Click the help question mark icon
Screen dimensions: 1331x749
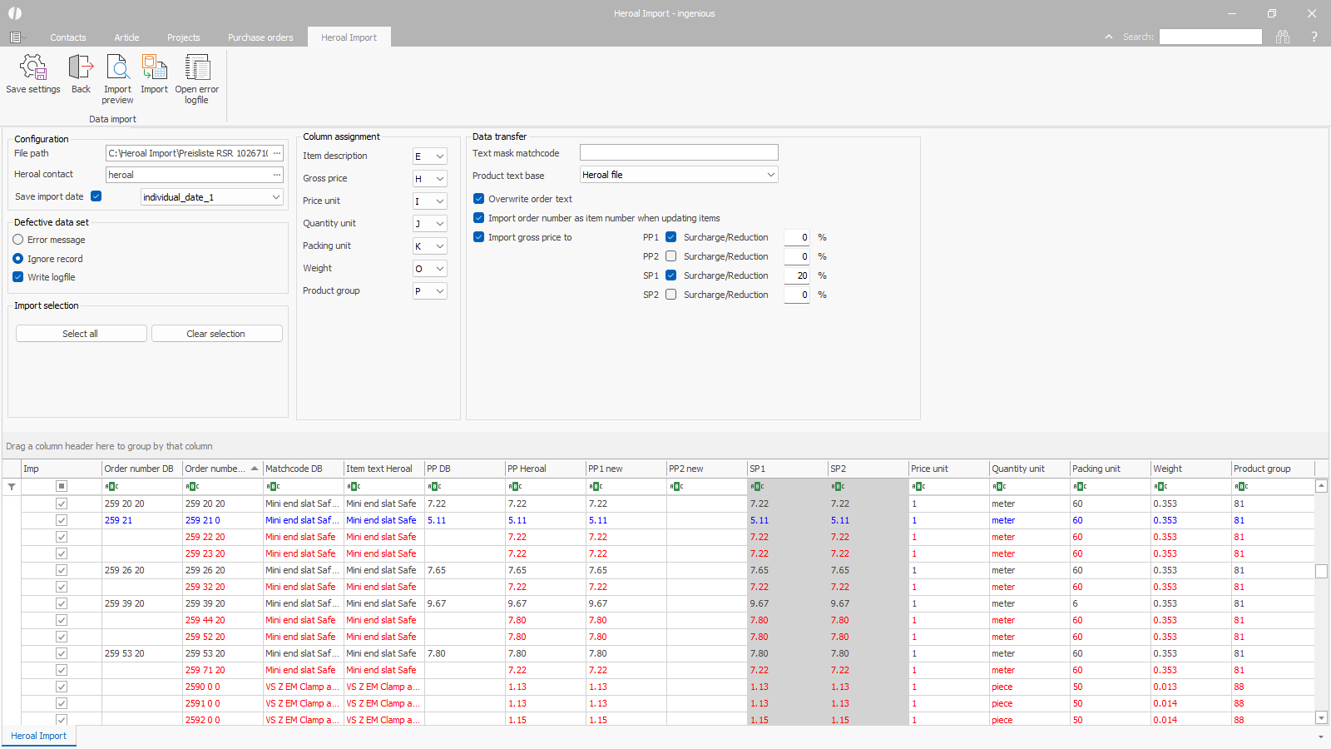pos(1314,37)
